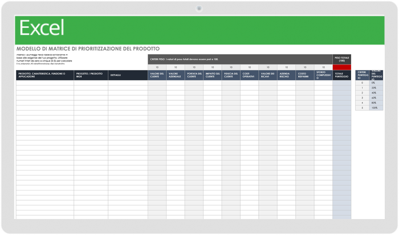This screenshot has width=399, height=235.
Task: Select the '0%' score value cell
Action: [x=376, y=83]
